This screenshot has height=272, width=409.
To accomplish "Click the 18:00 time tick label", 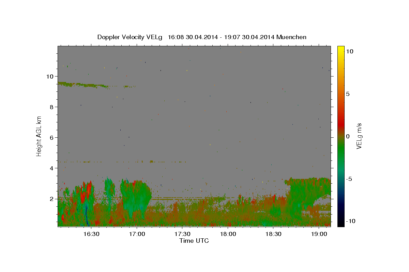I will pyautogui.click(x=228, y=234).
